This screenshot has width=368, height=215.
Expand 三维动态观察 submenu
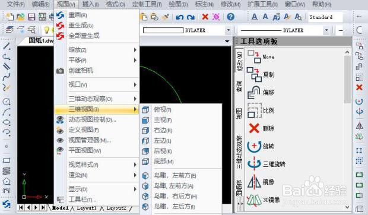(97, 99)
